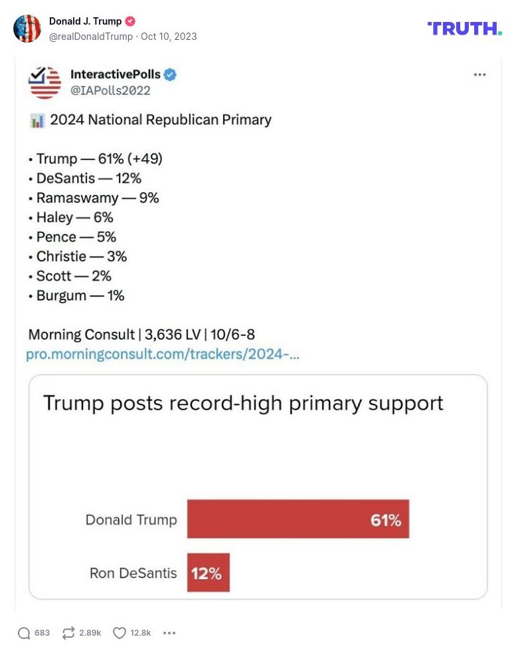Screen dimensions: 516x653
Task: Click the TRUTH logo in the top corner
Action: (465, 29)
